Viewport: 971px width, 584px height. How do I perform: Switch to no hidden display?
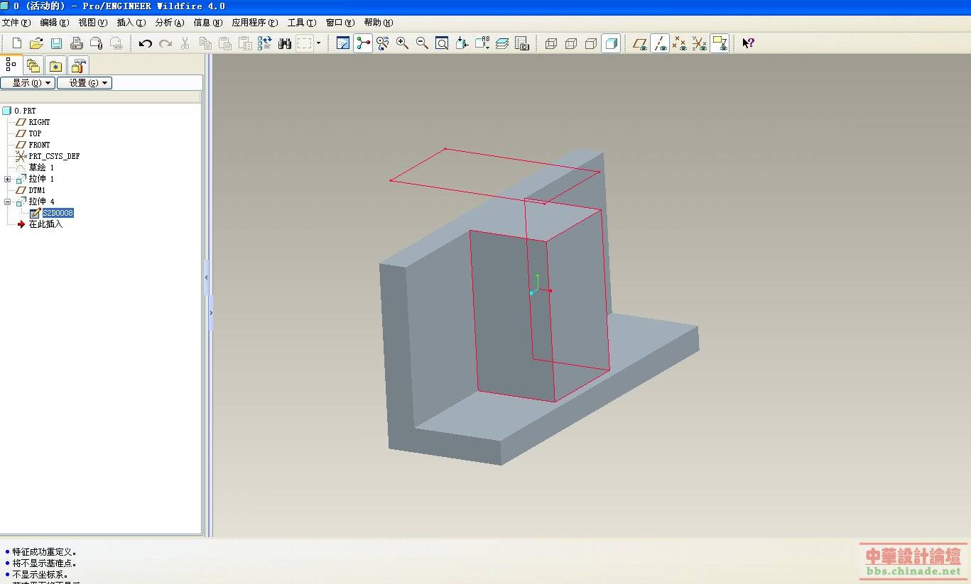click(x=590, y=43)
